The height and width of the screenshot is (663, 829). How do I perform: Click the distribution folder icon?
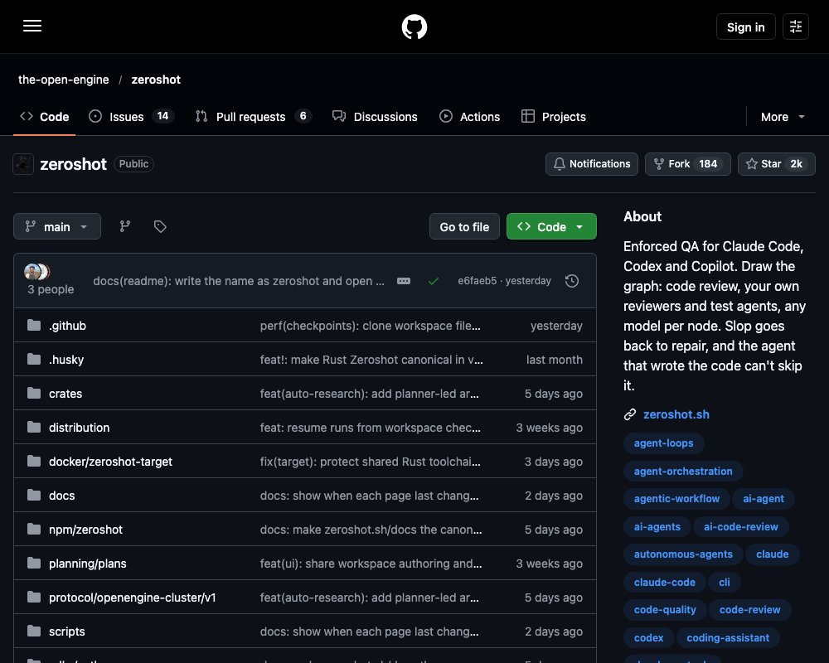point(34,427)
